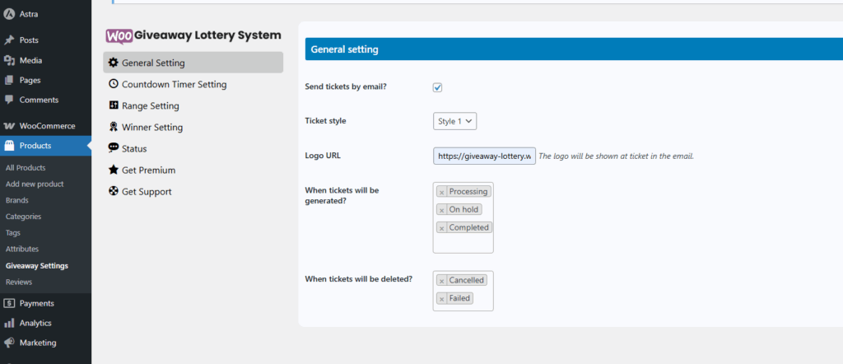Open the Ticket style dropdown
The height and width of the screenshot is (364, 843).
click(x=454, y=121)
